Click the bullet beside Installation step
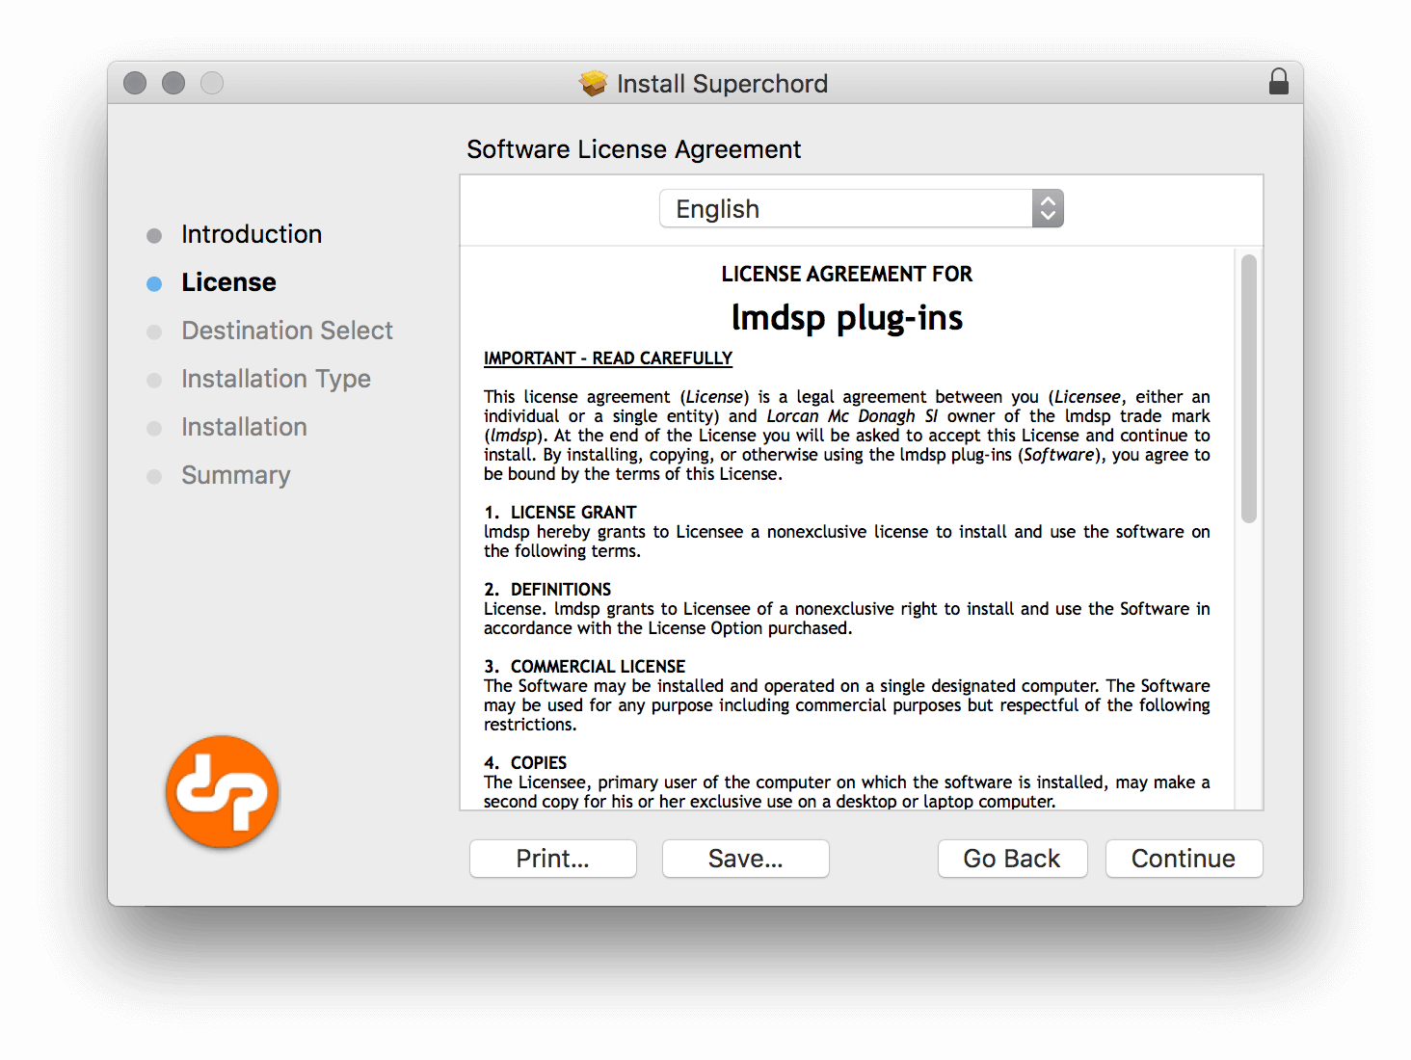1411x1060 pixels. pos(154,429)
